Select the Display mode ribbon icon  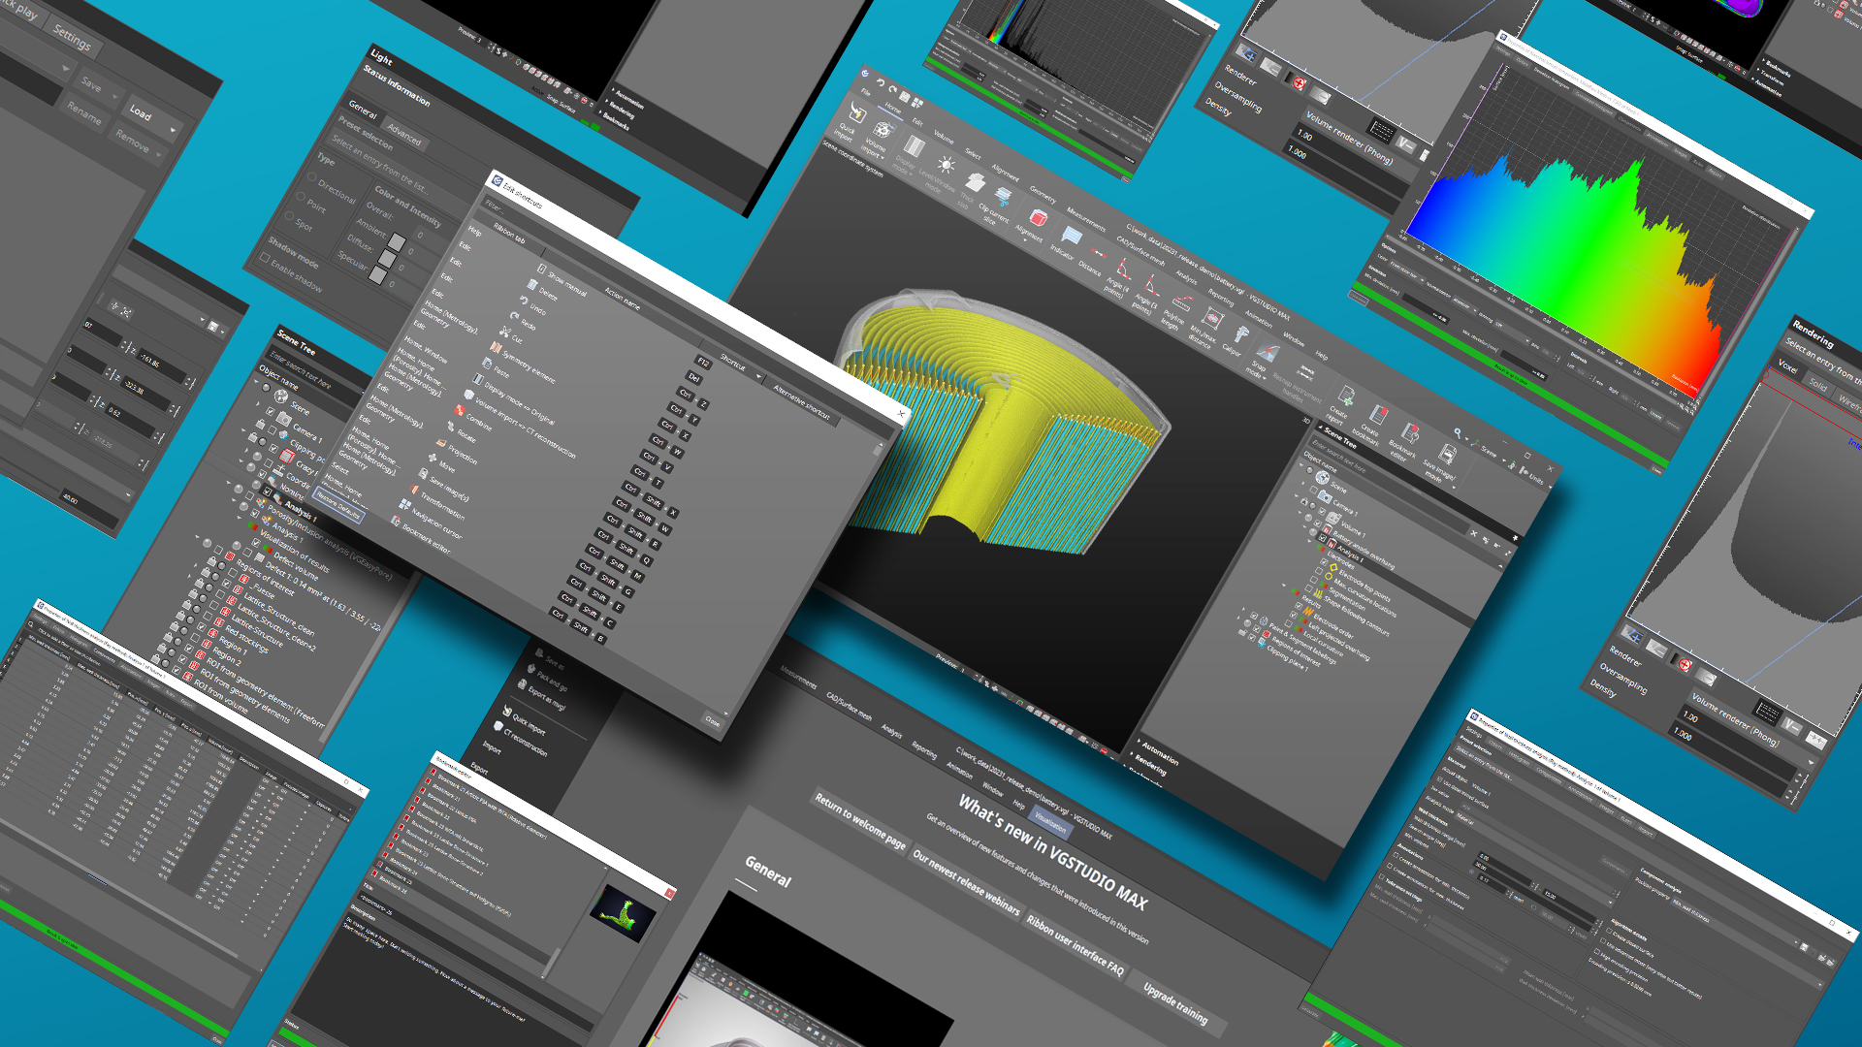913,146
